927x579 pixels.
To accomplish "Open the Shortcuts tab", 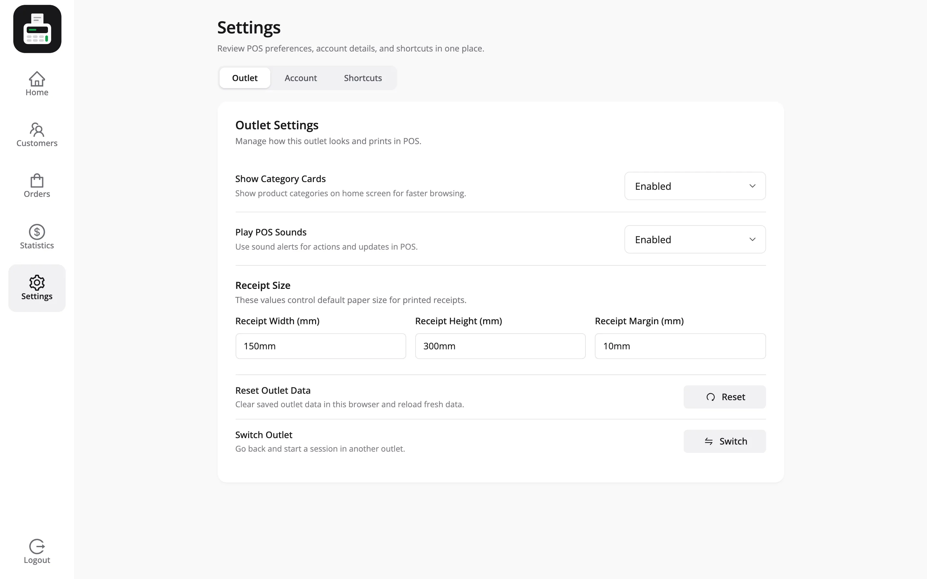I will tap(363, 78).
